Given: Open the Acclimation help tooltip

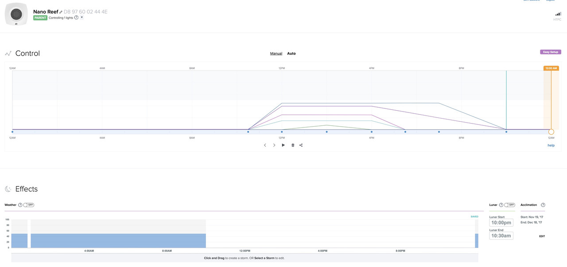Looking at the screenshot, I should coord(543,205).
